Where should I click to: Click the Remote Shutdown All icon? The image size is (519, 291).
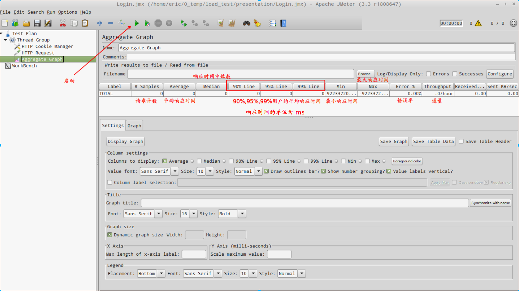[206, 23]
